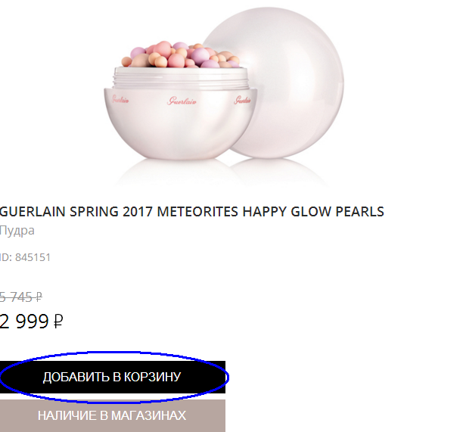Click the center Guerlain logo on jar
This screenshot has width=463, height=432.
tap(182, 101)
